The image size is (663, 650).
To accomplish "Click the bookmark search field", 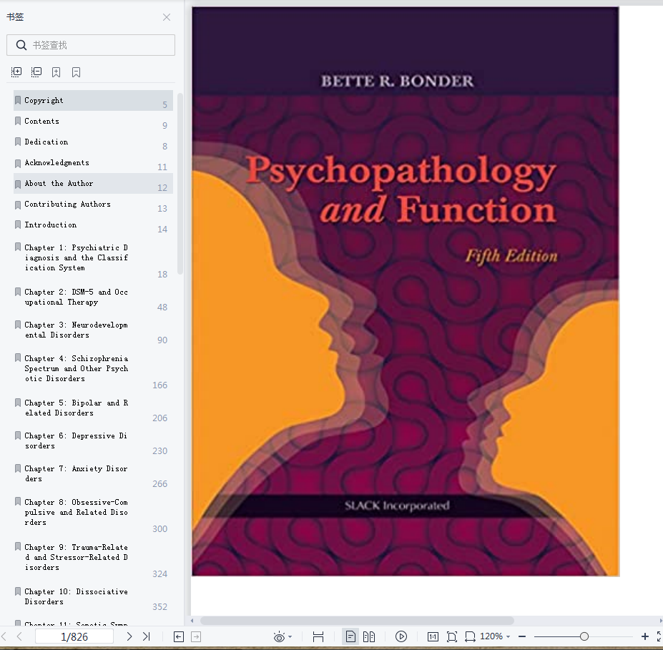I will (91, 45).
